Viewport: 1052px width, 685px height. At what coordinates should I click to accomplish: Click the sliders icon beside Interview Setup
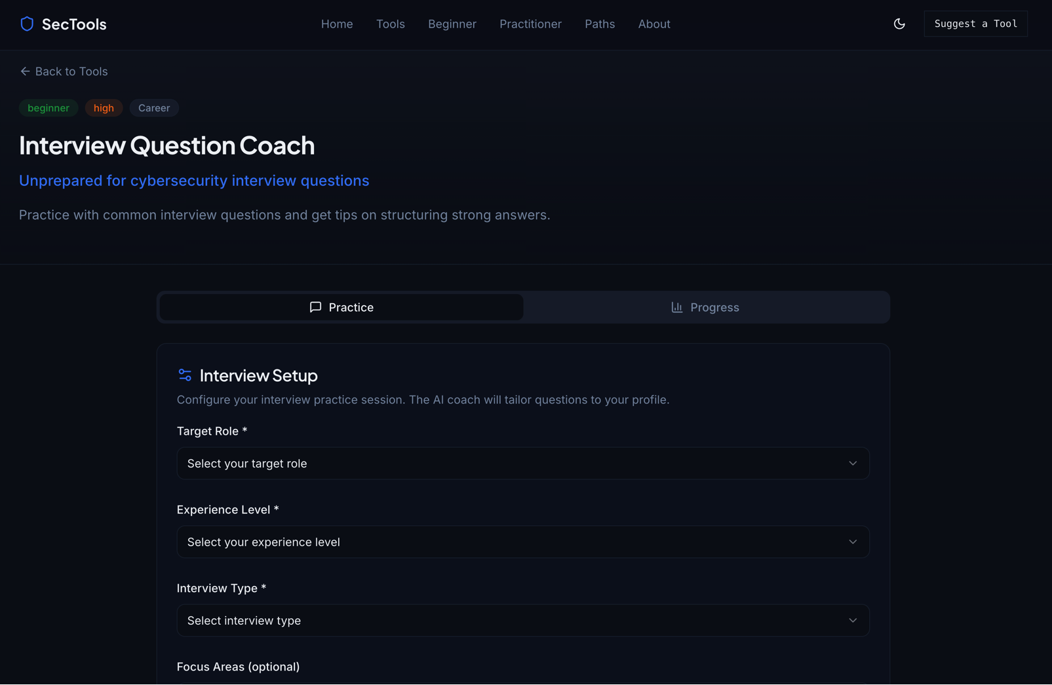coord(184,375)
